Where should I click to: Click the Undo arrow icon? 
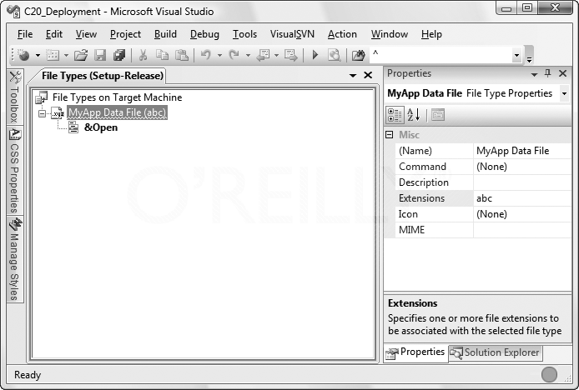click(x=206, y=55)
